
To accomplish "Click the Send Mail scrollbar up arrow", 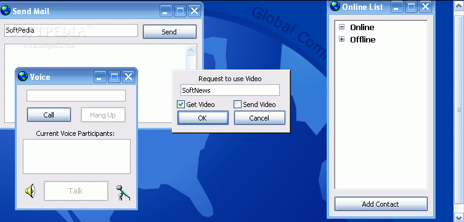I will point(191,50).
